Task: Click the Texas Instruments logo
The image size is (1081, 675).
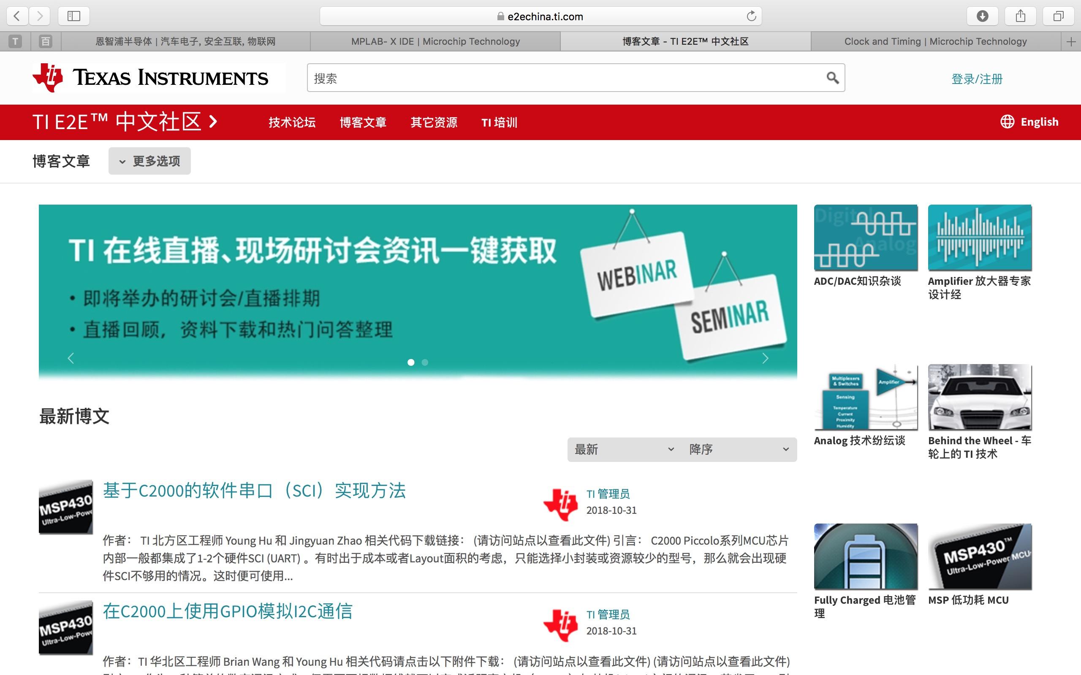Action: coord(150,78)
